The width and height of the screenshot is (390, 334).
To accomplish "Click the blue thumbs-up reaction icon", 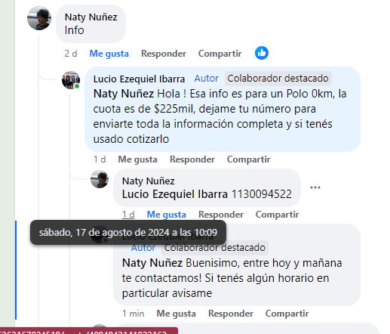I will point(262,53).
